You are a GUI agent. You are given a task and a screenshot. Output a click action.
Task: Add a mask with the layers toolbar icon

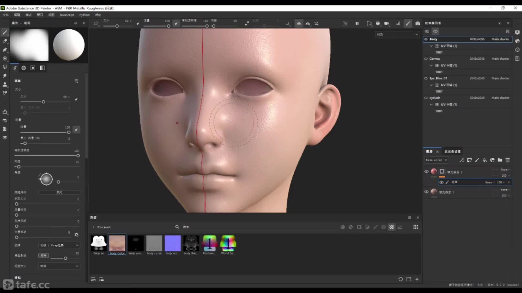(470, 160)
